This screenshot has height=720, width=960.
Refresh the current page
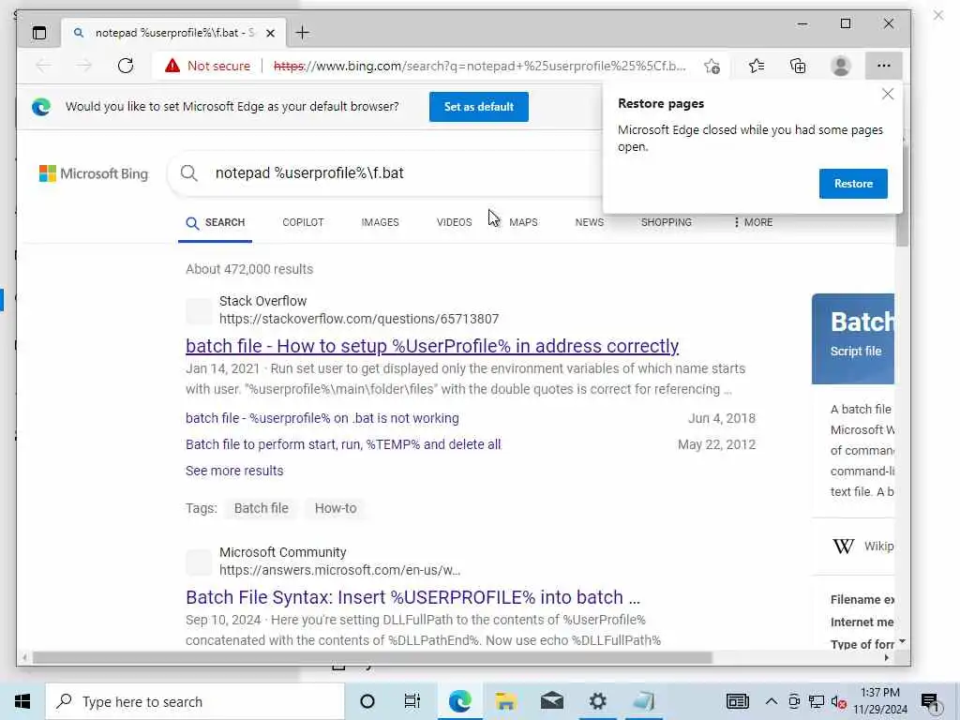(x=126, y=66)
